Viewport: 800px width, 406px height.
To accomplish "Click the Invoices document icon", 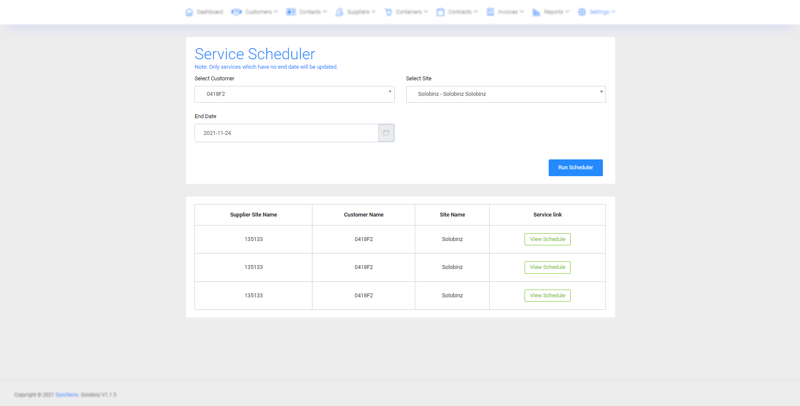I will click(490, 12).
